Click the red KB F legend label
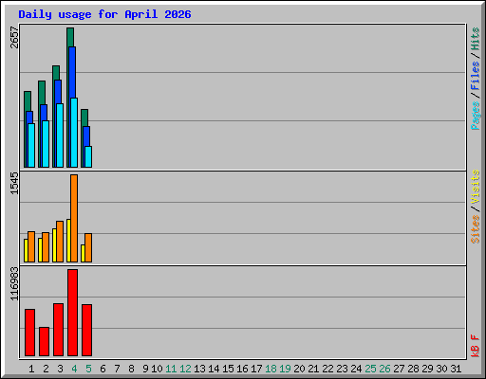 click(x=475, y=346)
